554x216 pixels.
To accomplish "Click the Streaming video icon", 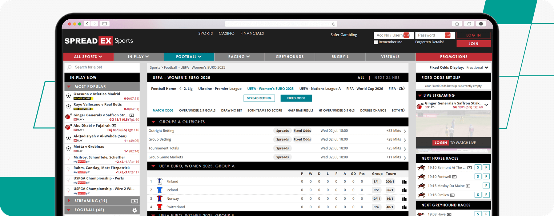I will pyautogui.click(x=134, y=201).
